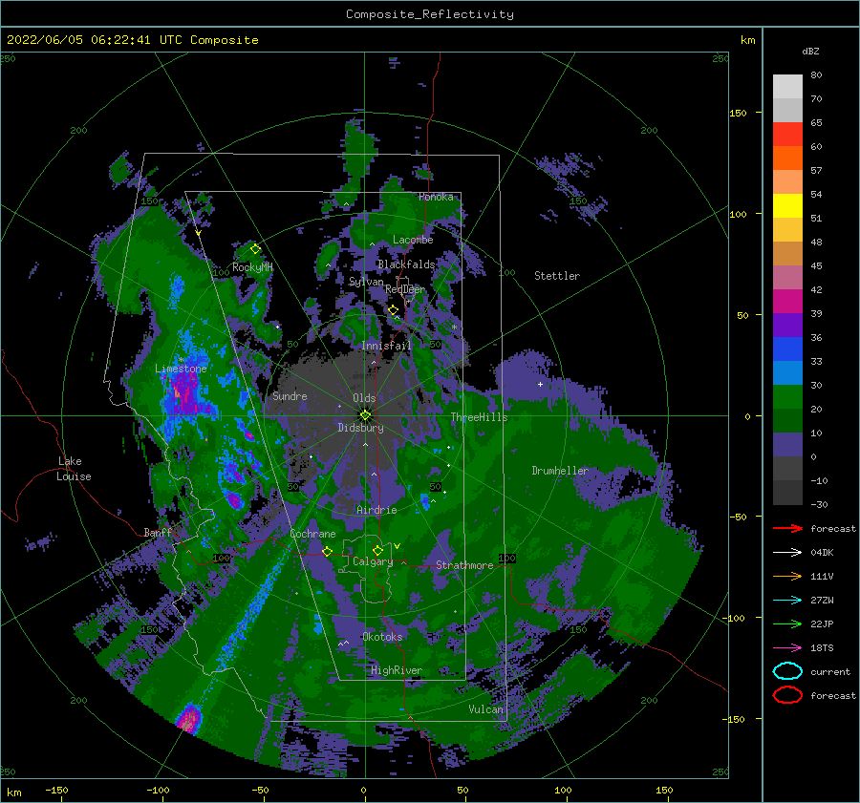The width and height of the screenshot is (860, 803).
Task: Click the red forecast ellipse legend icon
Action: click(x=787, y=695)
